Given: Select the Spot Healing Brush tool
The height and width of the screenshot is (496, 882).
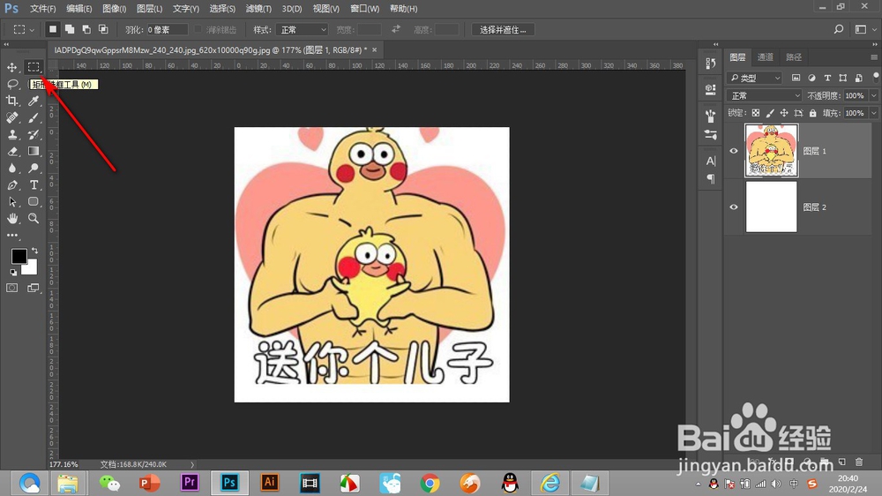Looking at the screenshot, I should point(11,117).
